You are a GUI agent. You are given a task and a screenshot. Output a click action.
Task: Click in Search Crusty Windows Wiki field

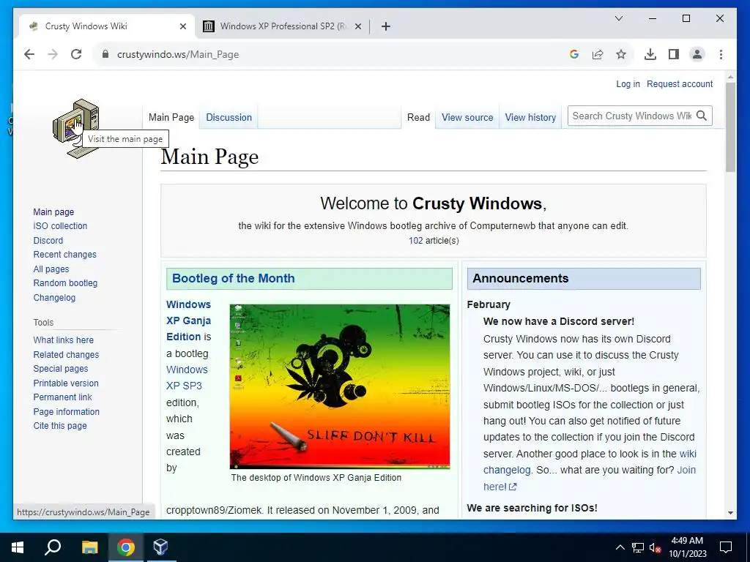coord(631,116)
